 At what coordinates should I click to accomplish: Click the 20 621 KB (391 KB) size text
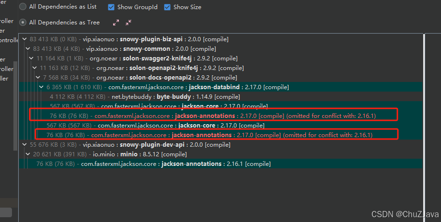(x=59, y=154)
